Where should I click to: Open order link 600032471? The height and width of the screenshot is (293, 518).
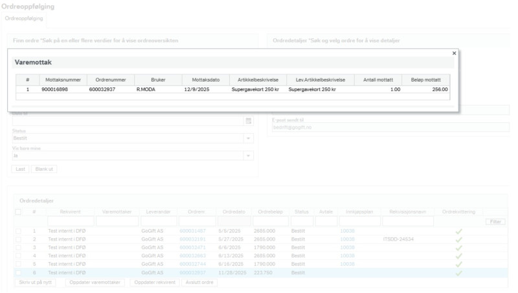(x=192, y=248)
